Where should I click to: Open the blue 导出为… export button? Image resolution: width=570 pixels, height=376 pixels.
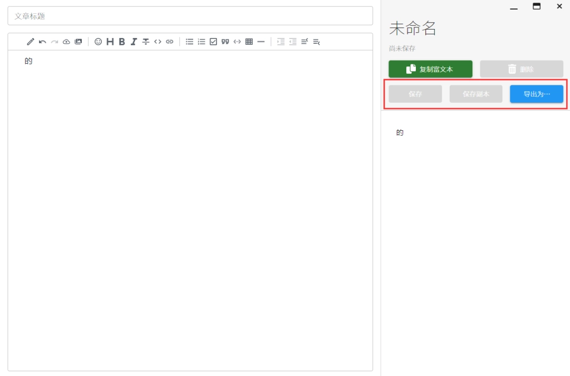click(536, 94)
